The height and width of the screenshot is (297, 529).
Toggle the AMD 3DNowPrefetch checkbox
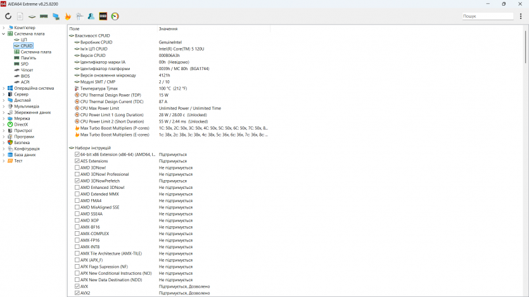[77, 181]
